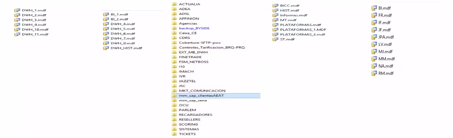
Task: Select the Caixa_CE folder name
Action: click(x=188, y=33)
